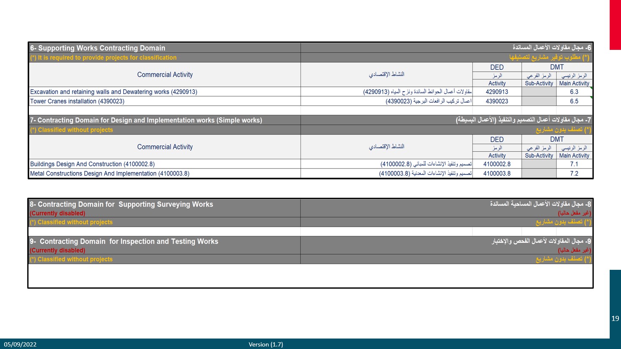Click the Supporting Works Contracting Domain heading
This screenshot has width=621, height=349.
[x=98, y=48]
